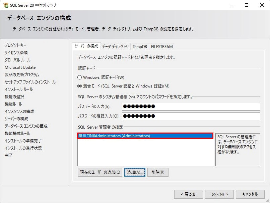Viewport: 270px width, 203px height.
Task: Open the FILESTREAM tab
Action: point(162,47)
